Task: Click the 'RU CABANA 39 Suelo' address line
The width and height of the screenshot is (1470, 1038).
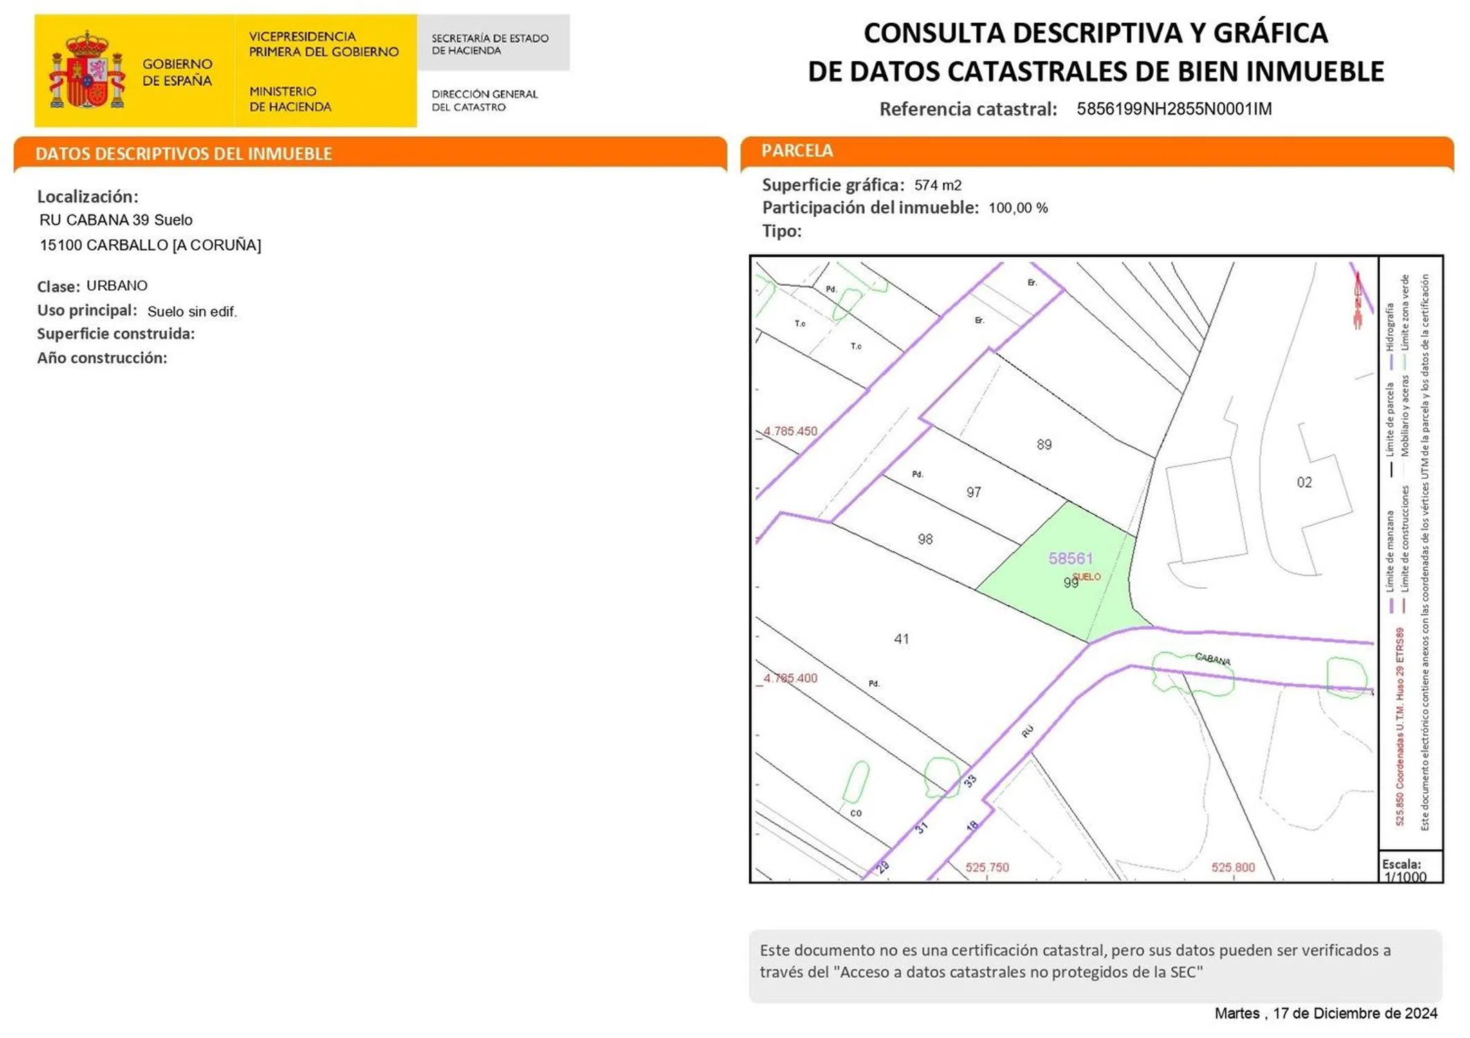Action: (116, 220)
